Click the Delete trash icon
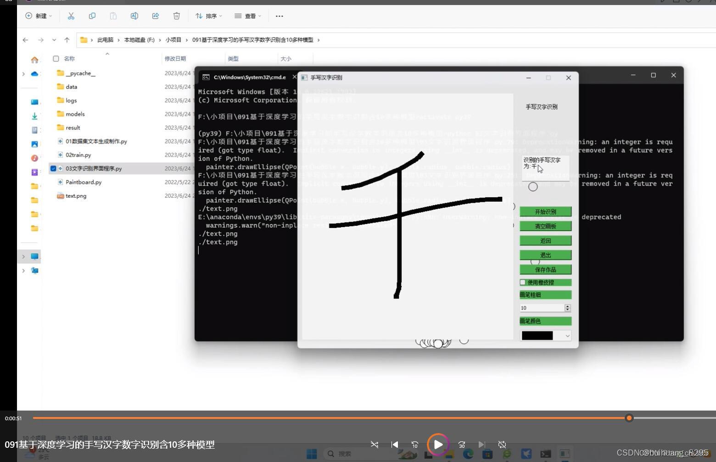Image resolution: width=716 pixels, height=462 pixels. click(176, 16)
